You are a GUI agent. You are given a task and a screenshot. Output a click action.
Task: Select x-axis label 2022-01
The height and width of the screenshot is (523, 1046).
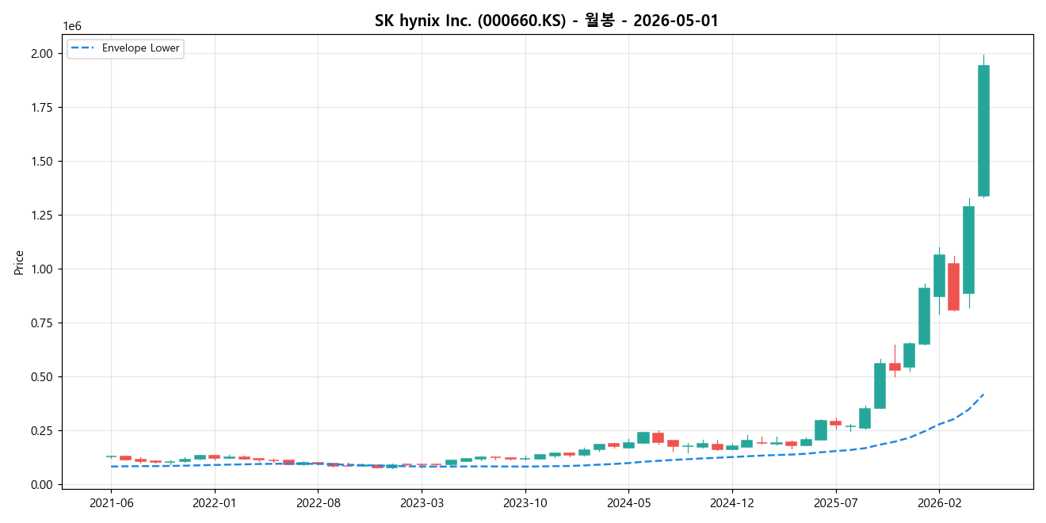215,502
